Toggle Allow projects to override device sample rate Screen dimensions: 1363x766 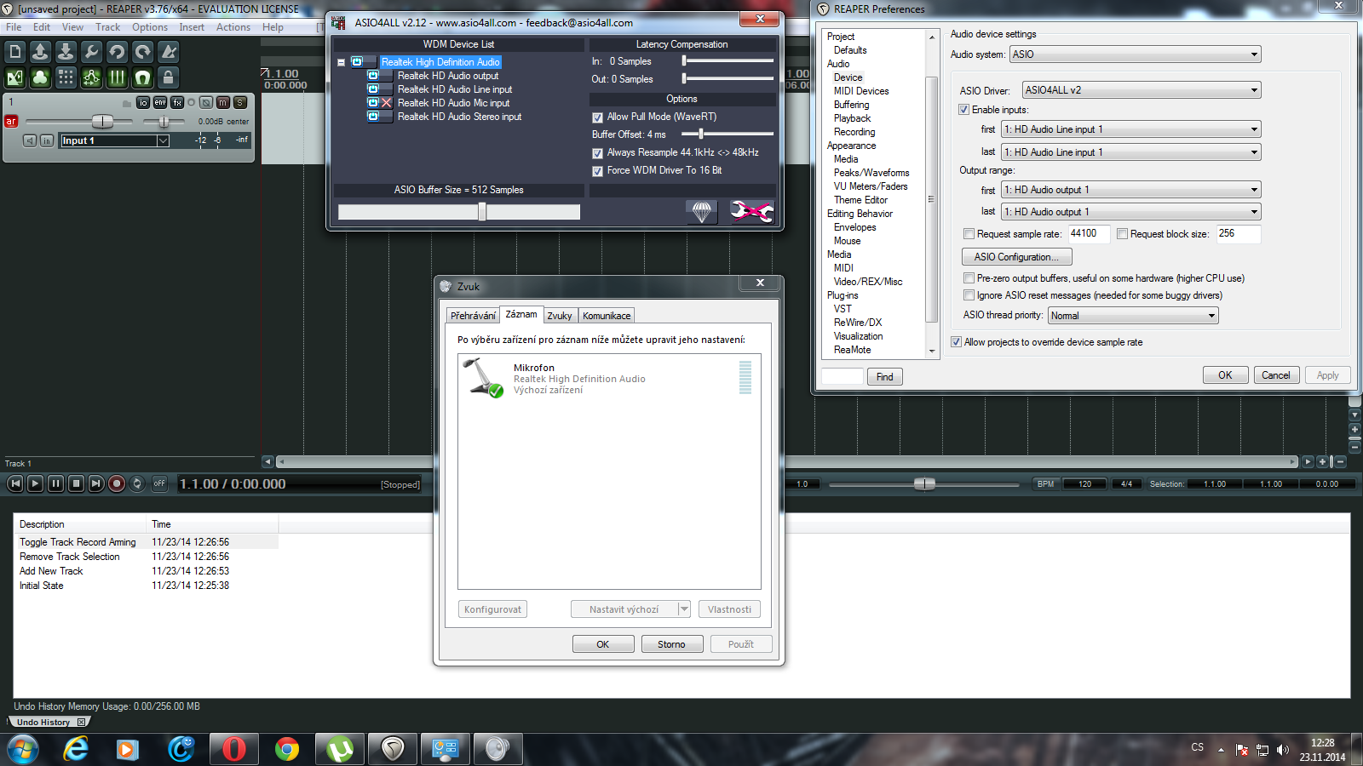956,342
